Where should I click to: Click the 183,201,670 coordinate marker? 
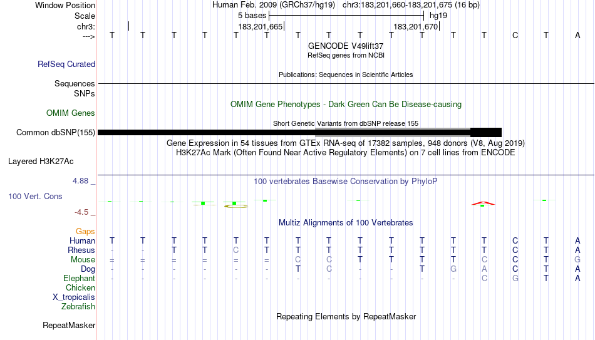tap(416, 26)
